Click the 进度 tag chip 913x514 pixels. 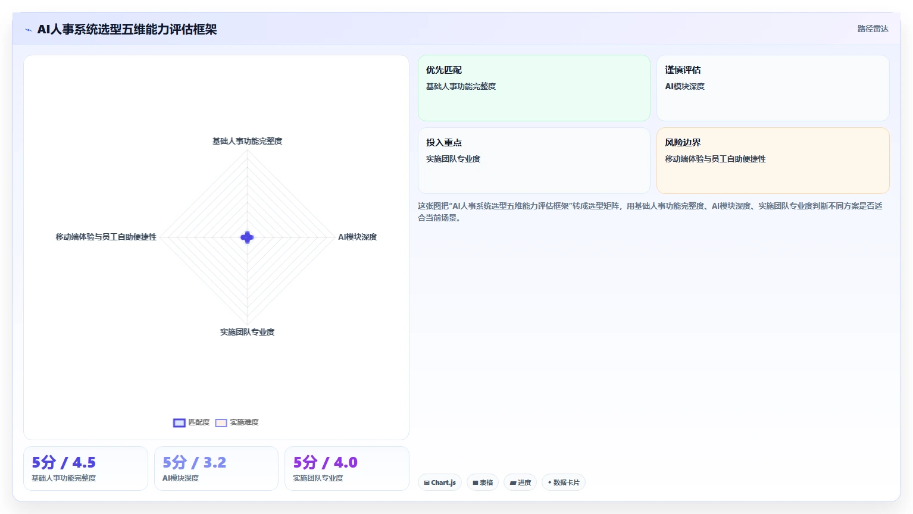click(x=520, y=482)
